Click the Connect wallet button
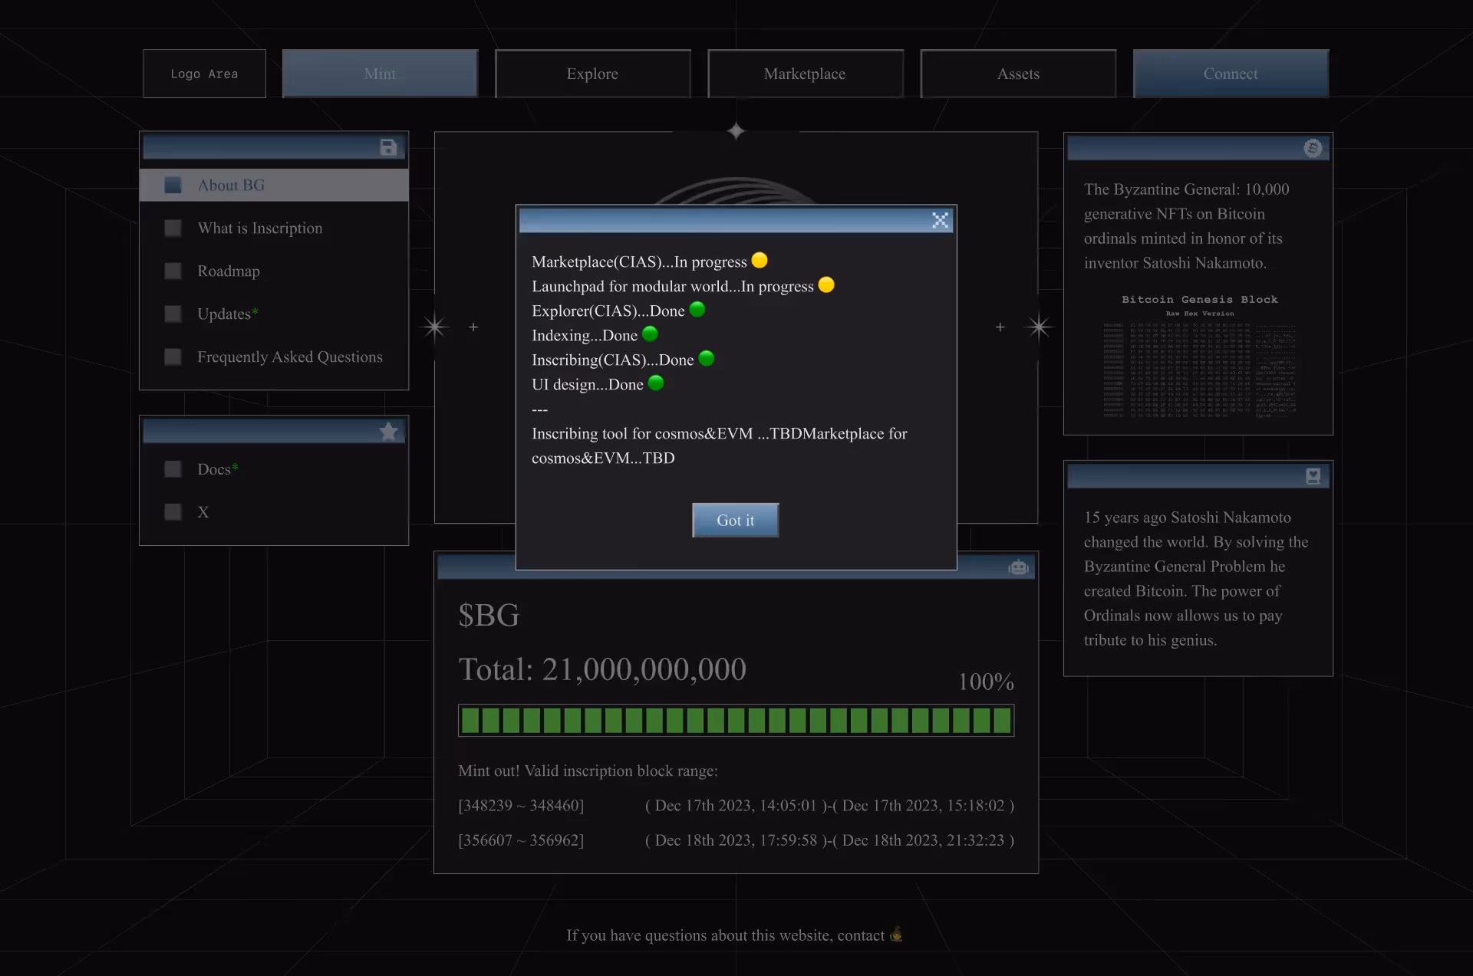 click(x=1230, y=74)
